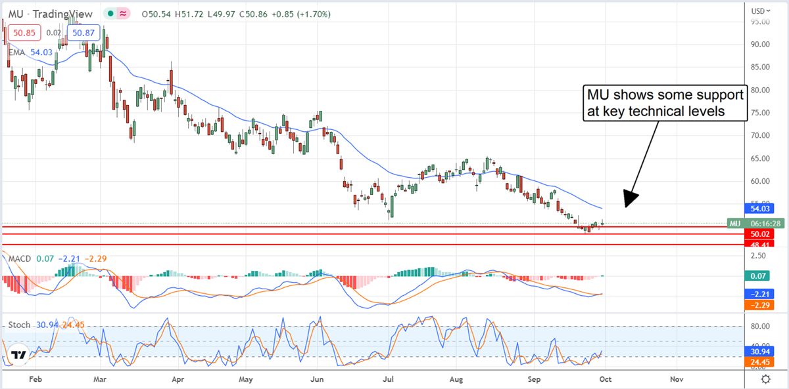789x389 pixels.
Task: Click the Oct label on time axis
Action: click(604, 379)
